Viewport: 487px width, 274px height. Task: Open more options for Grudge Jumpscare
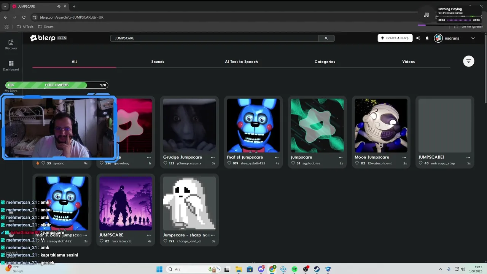[x=213, y=157]
